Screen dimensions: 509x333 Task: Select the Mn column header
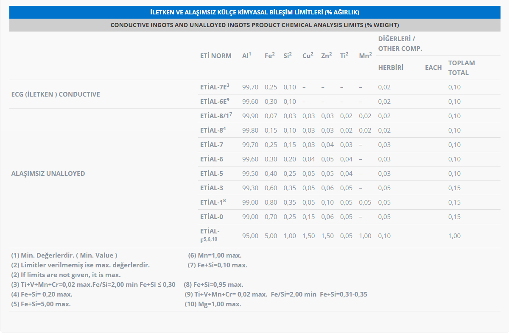pyautogui.click(x=365, y=56)
